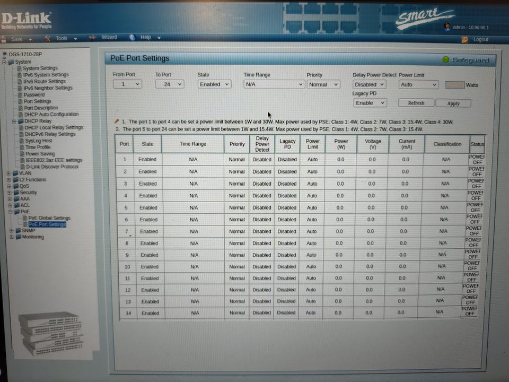Open the Wizard menu item
Viewport: 509px width, 382px height.
tap(109, 37)
